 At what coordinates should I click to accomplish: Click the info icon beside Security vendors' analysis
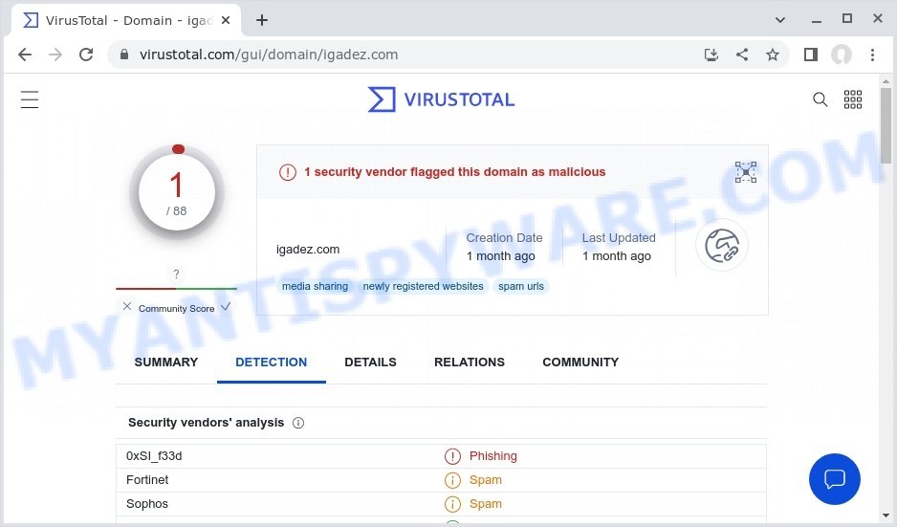click(x=298, y=423)
